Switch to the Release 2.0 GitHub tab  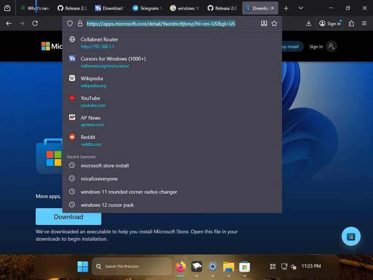pos(222,8)
